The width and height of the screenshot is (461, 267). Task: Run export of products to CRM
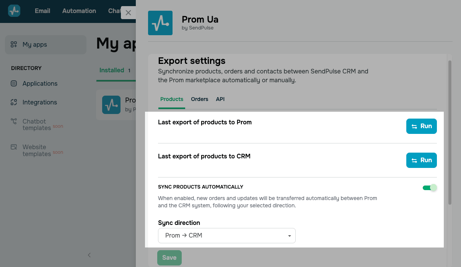tap(421, 160)
